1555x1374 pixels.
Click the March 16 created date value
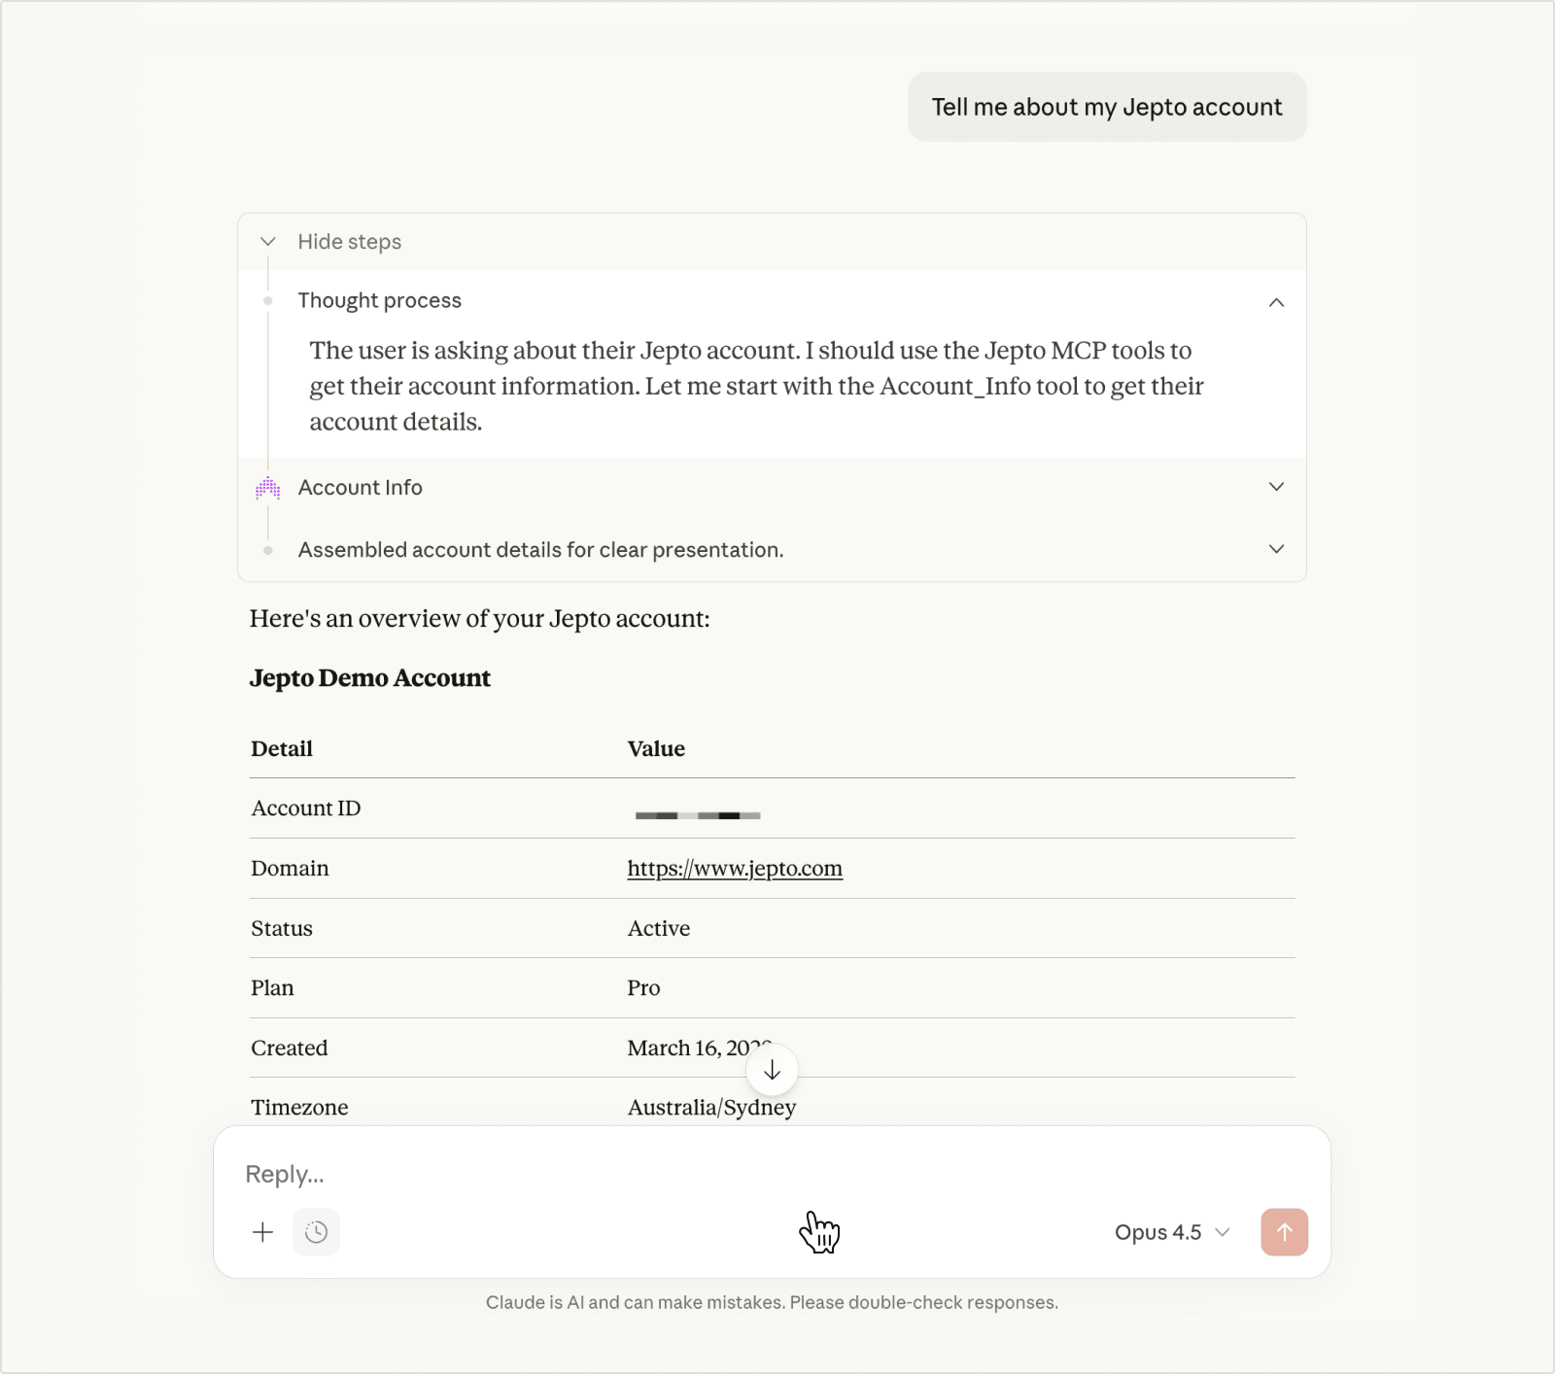click(698, 1048)
